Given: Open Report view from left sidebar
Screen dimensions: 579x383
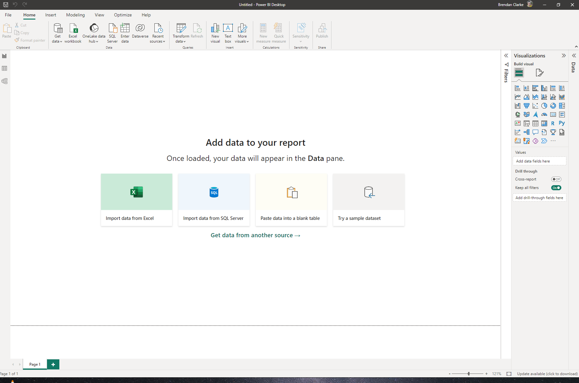Looking at the screenshot, I should (4, 56).
